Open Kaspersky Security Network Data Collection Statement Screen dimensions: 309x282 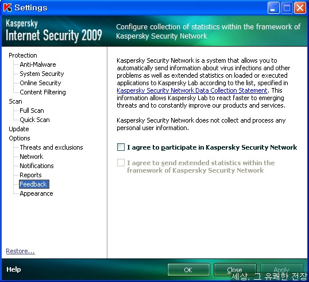point(192,90)
